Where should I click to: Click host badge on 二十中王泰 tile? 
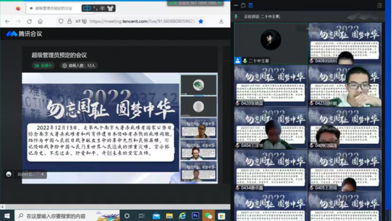tap(237, 60)
